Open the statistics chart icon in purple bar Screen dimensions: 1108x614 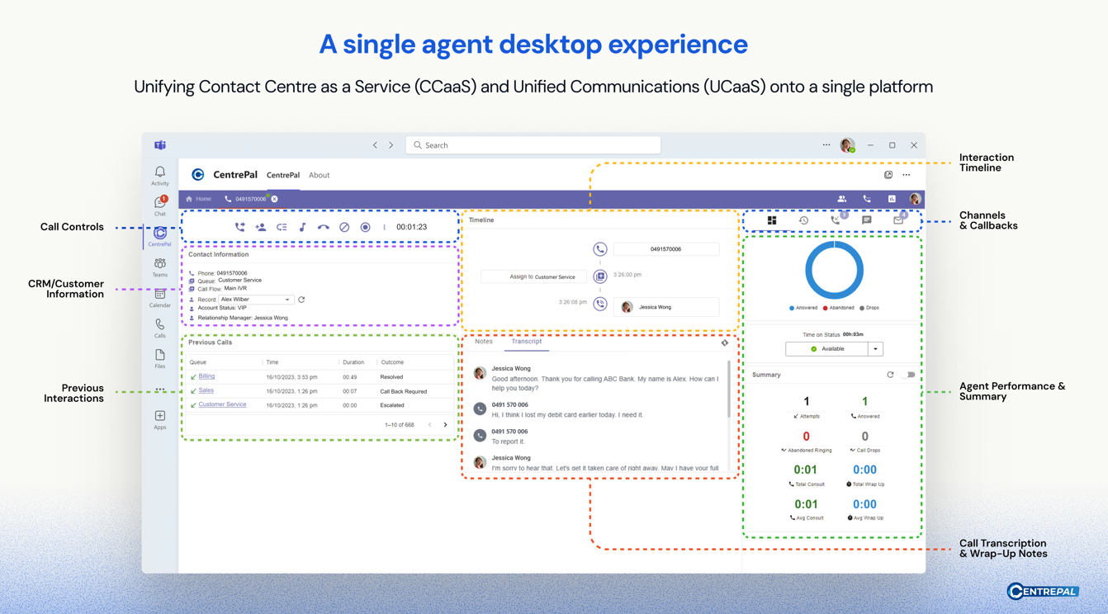[892, 199]
